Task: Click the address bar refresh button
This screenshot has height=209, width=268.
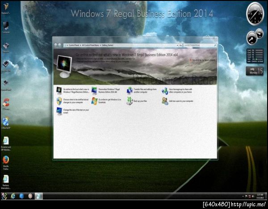Action: [x=180, y=45]
